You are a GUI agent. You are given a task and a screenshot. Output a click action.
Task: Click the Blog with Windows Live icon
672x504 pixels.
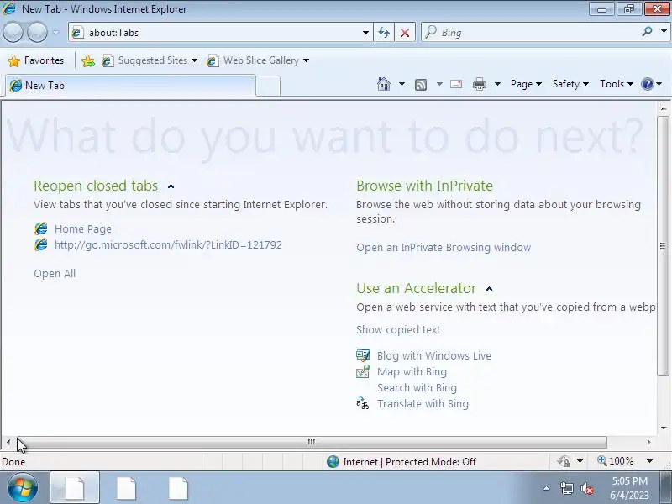point(363,355)
